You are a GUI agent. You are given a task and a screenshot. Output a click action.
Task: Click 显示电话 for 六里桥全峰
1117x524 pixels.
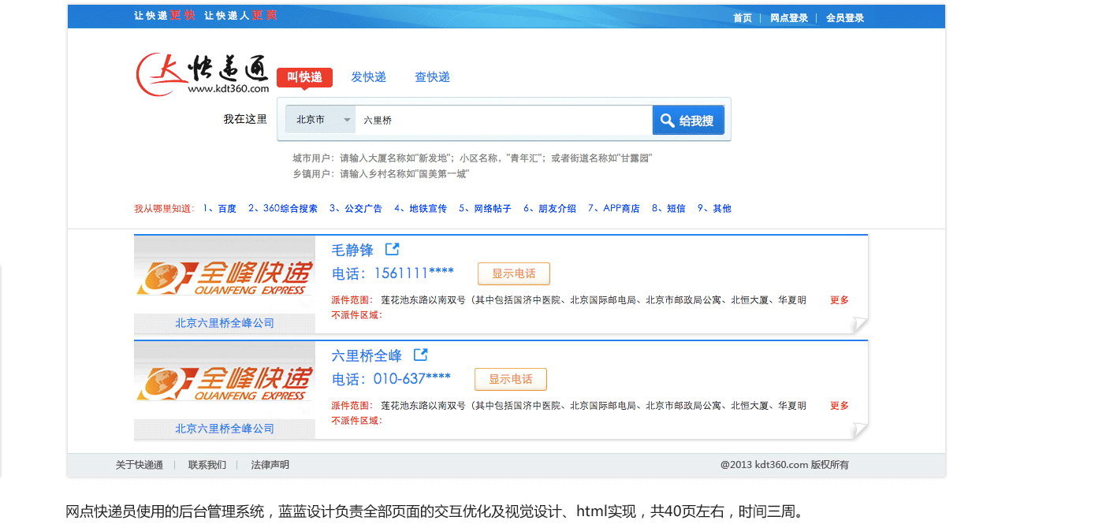(x=510, y=379)
